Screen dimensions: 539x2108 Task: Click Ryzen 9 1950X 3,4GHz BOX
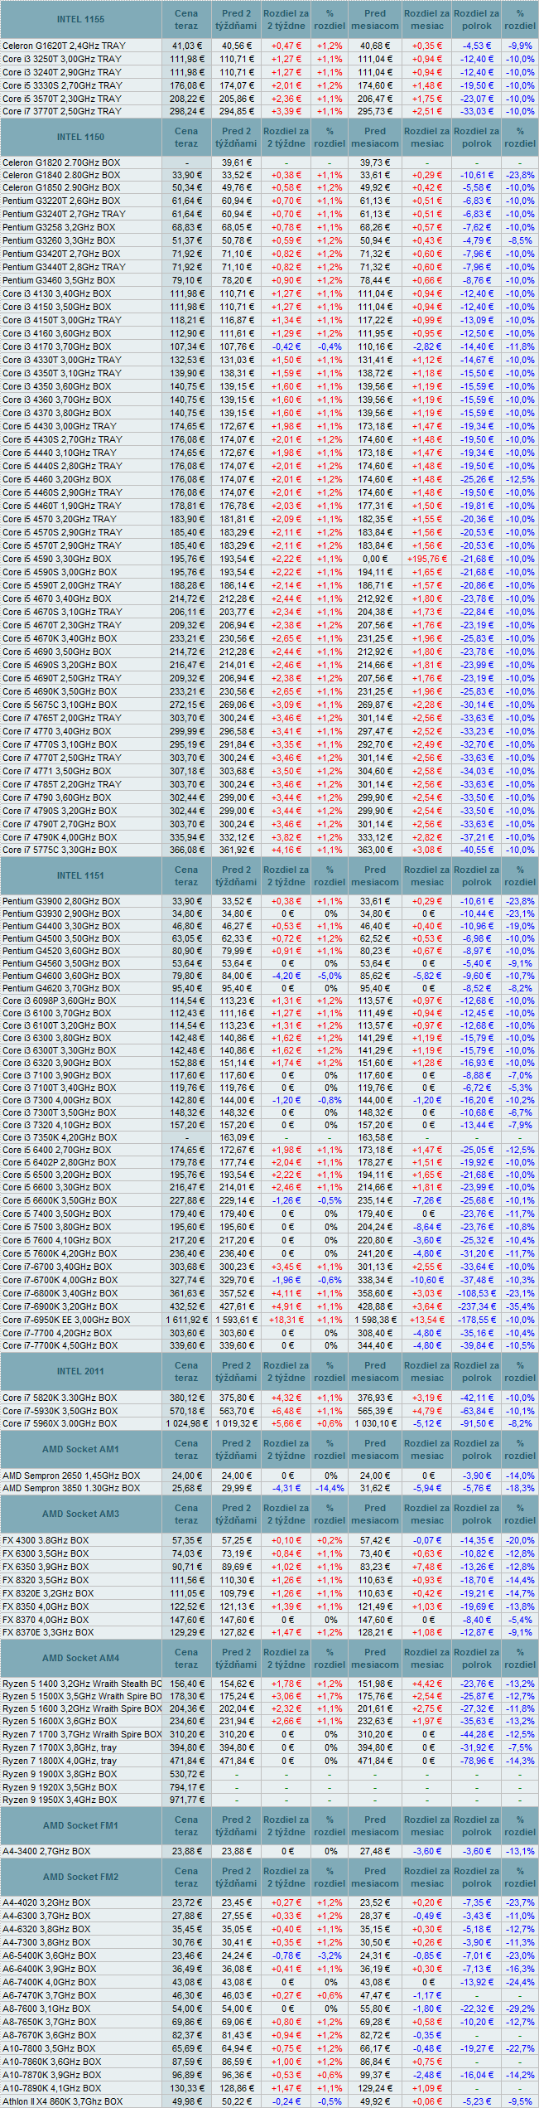(x=60, y=1800)
